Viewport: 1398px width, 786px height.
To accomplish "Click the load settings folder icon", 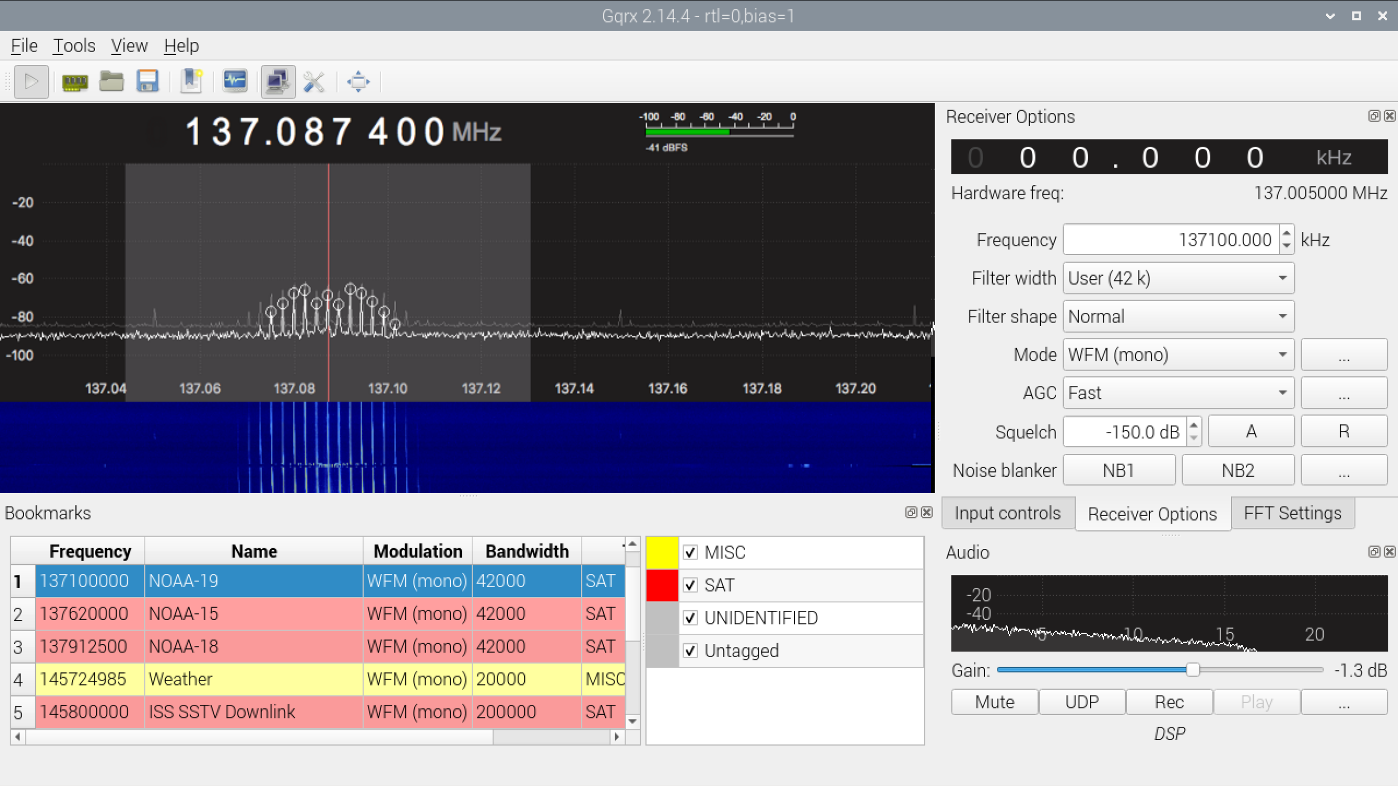I will [111, 82].
